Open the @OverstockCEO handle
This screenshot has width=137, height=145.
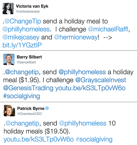click(x=29, y=114)
